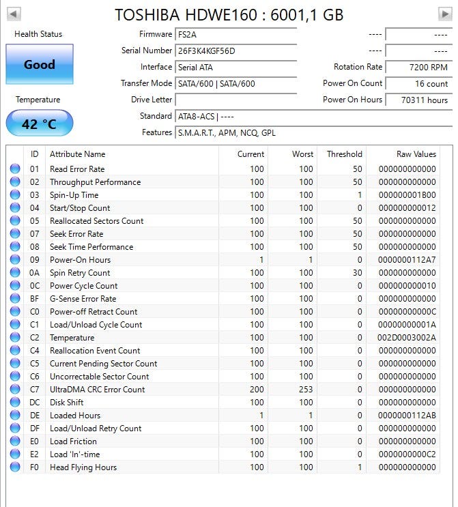Click the ID column header
This screenshot has height=507, width=458.
point(34,154)
